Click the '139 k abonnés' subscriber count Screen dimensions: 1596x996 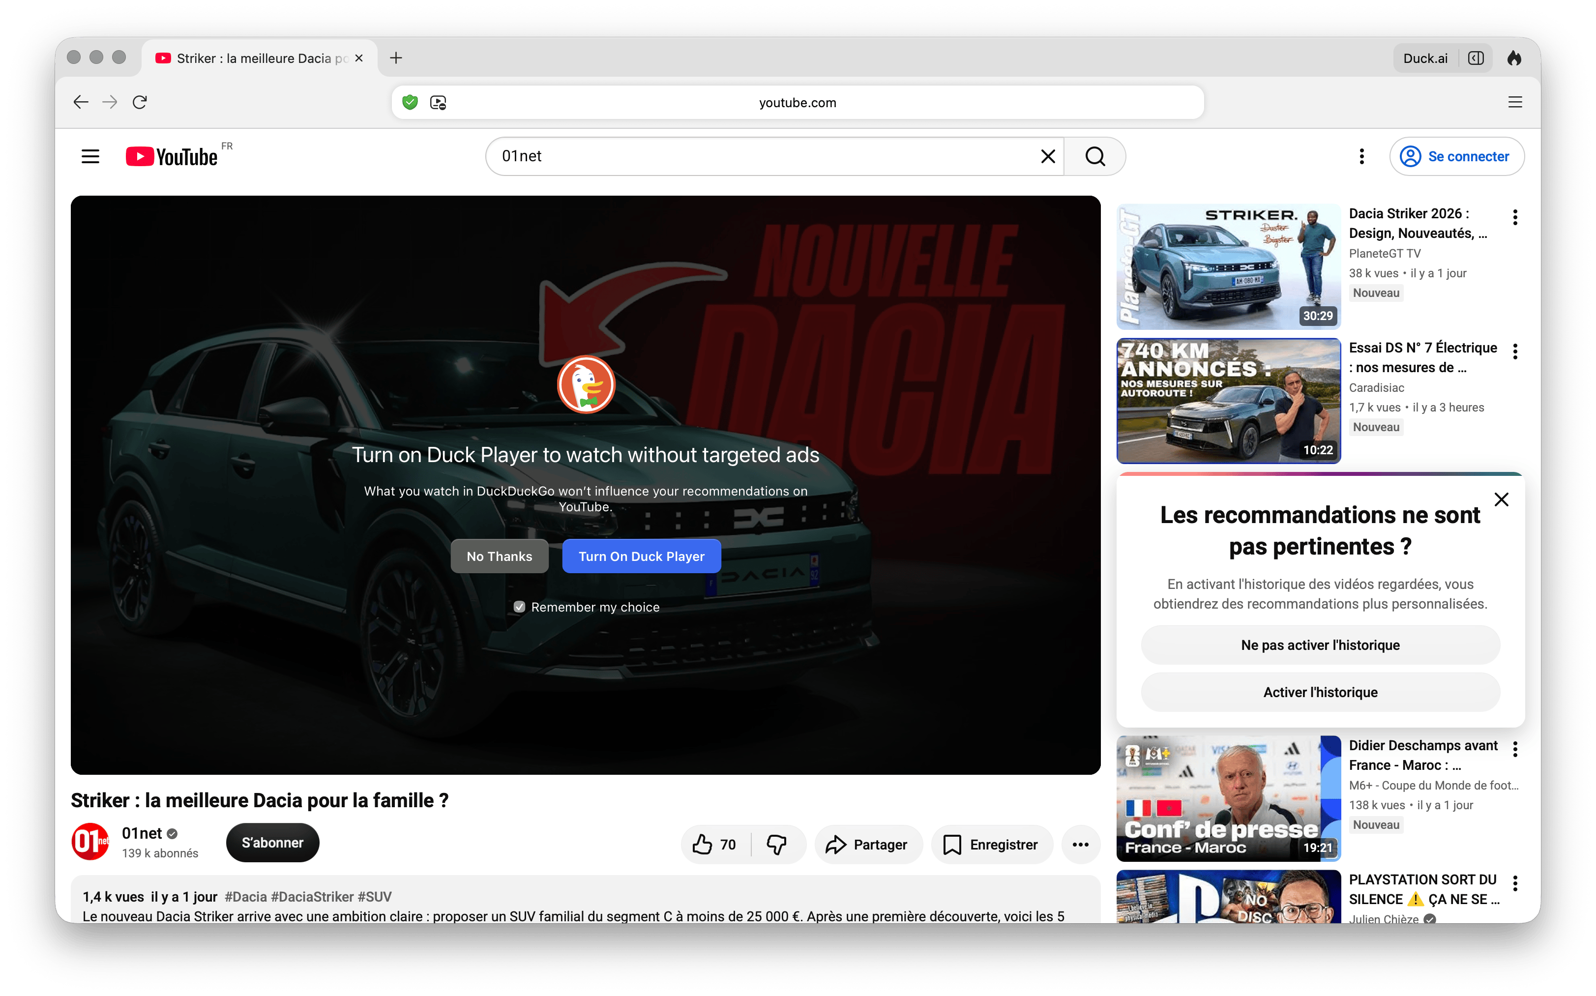(x=160, y=853)
